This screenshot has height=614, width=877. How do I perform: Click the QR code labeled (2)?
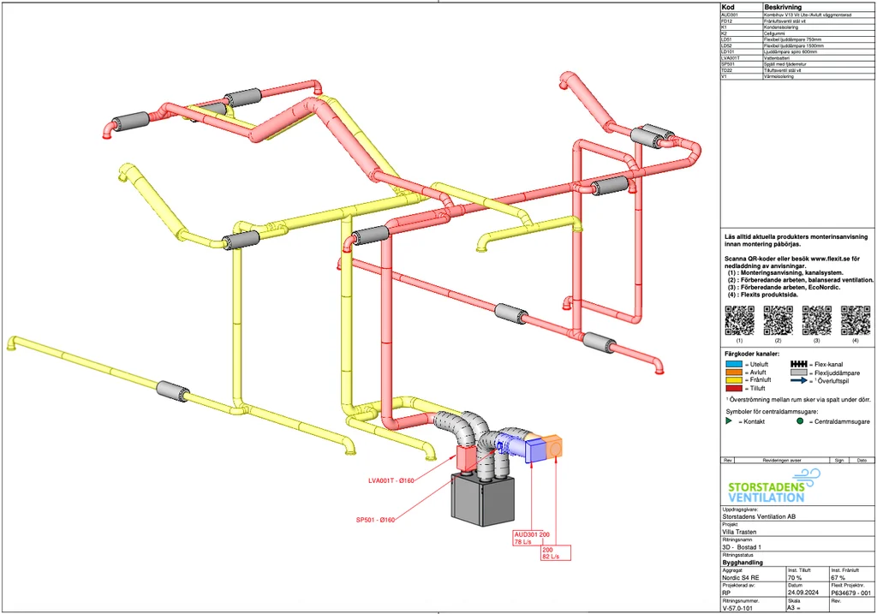[778, 320]
